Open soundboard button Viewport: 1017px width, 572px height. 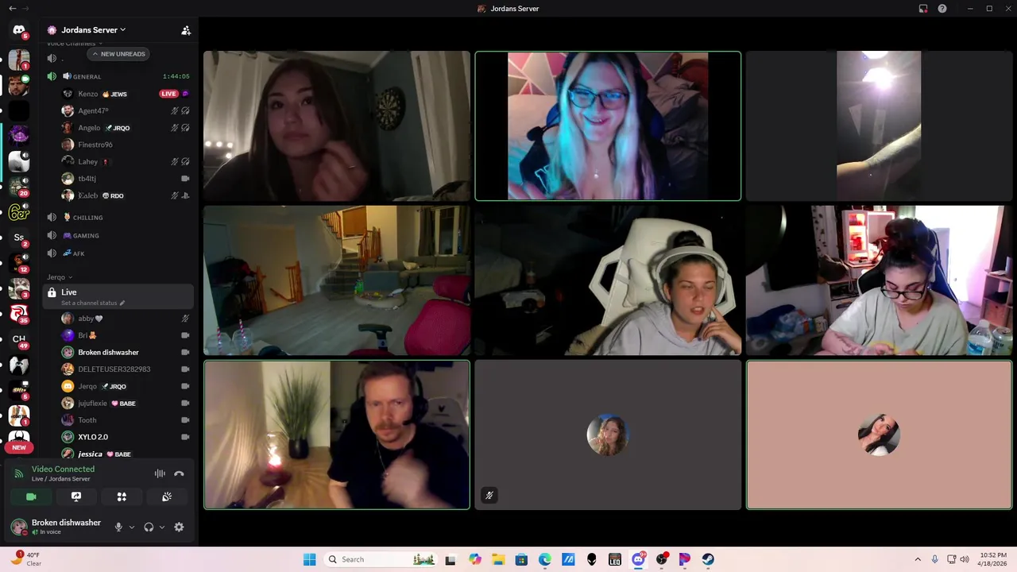pyautogui.click(x=167, y=497)
